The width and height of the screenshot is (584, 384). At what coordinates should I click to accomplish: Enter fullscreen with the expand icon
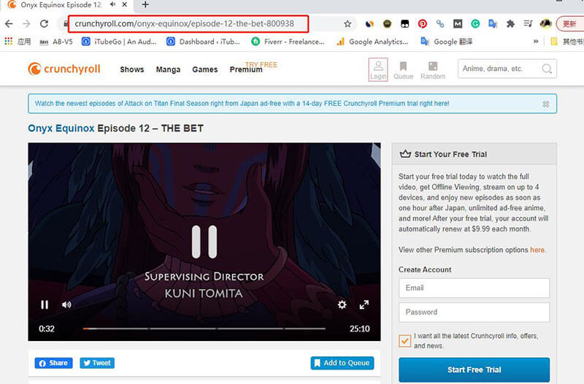coord(364,304)
